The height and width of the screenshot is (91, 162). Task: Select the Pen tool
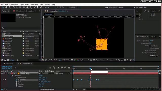coord(27,7)
